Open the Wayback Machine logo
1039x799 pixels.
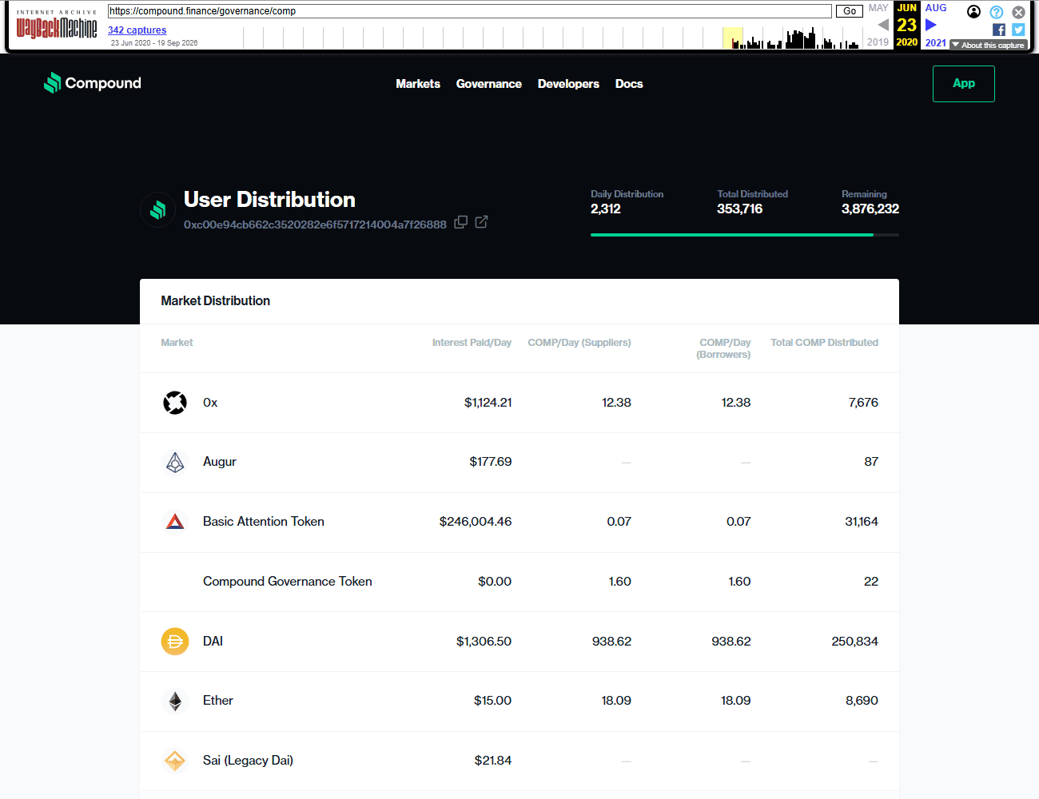pos(57,26)
